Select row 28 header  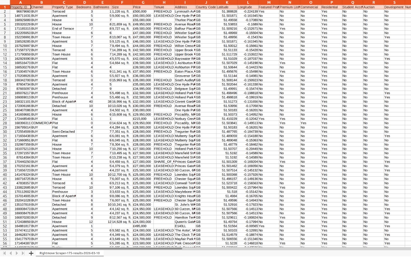pyautogui.click(x=5, y=123)
